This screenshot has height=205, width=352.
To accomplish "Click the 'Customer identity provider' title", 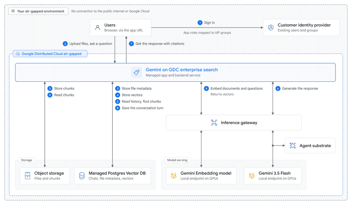I will pyautogui.click(x=304, y=25).
